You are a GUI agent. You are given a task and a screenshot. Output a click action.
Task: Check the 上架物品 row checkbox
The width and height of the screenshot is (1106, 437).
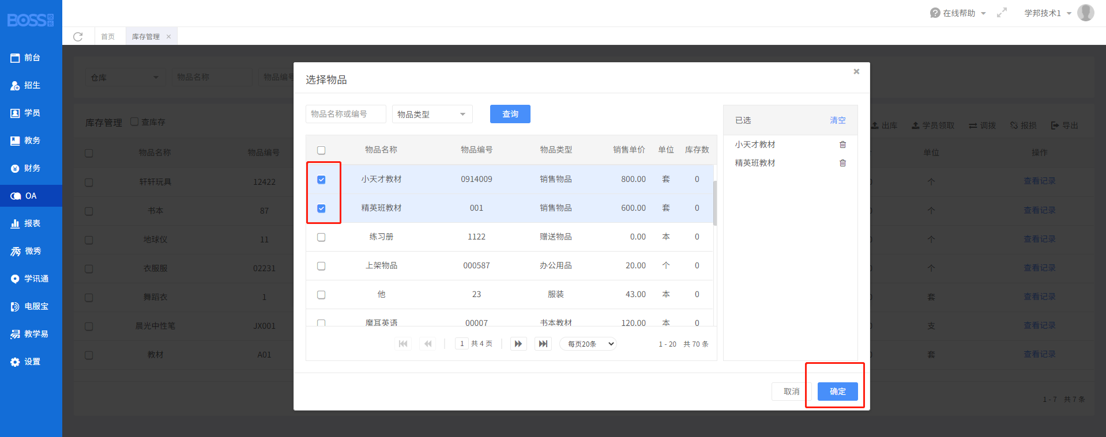click(x=321, y=266)
